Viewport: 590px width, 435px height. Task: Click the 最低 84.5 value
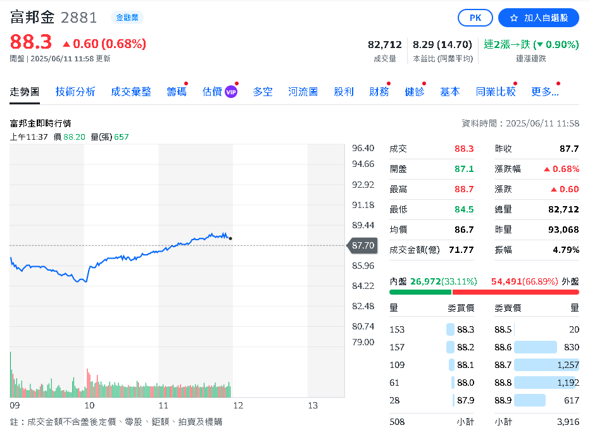(464, 209)
